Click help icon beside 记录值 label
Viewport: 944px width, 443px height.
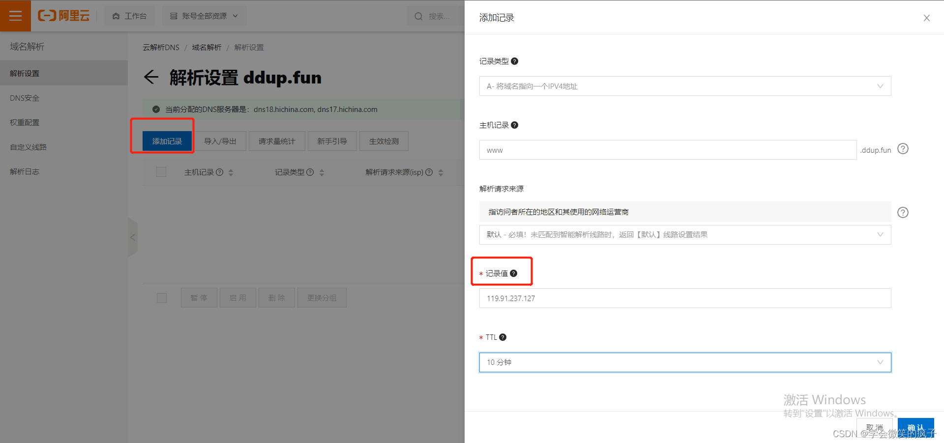514,274
